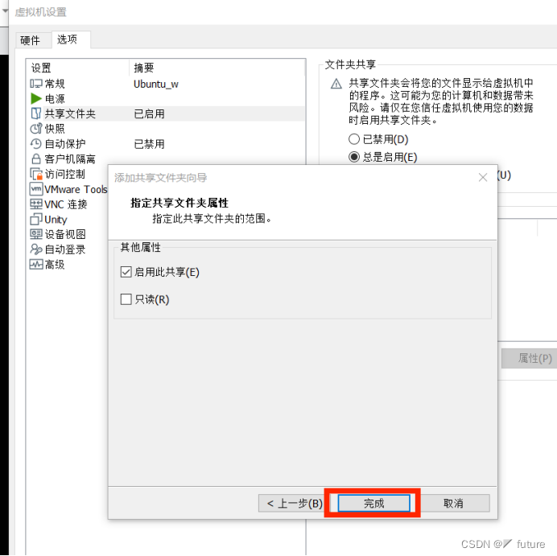
Task: Select the 已禁用(D) radio button
Action: tap(354, 139)
